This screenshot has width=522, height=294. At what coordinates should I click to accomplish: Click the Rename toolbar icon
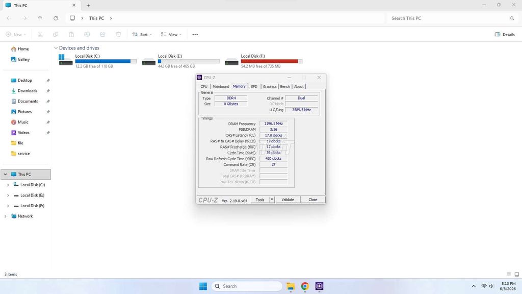pos(87,34)
